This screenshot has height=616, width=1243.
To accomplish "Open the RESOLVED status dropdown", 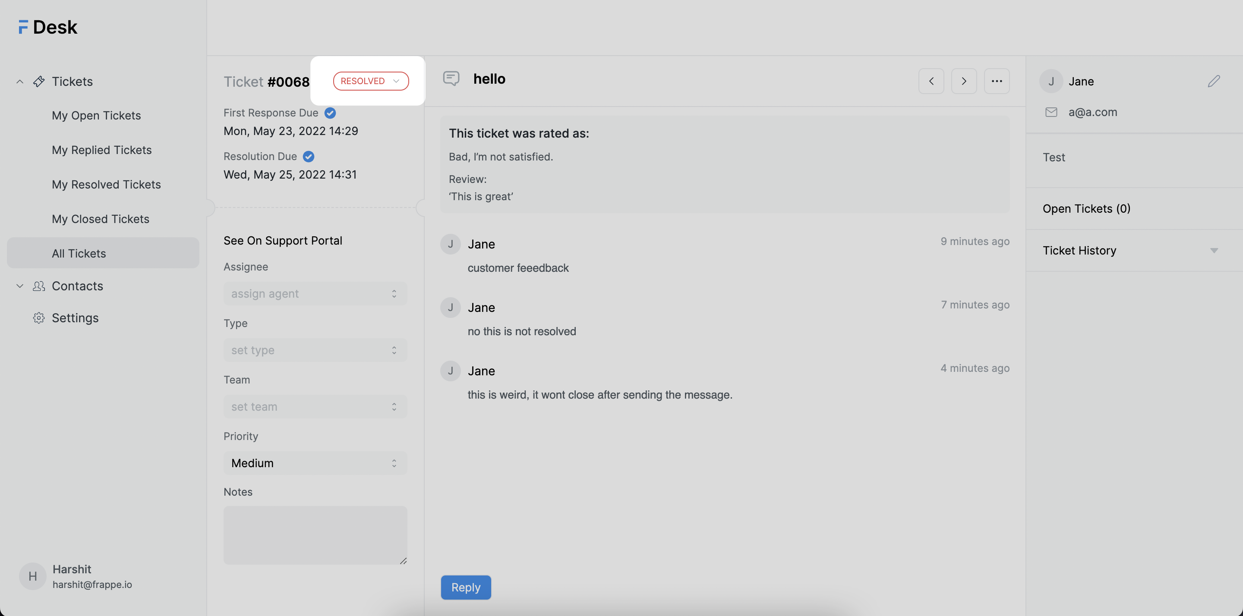I will point(371,81).
